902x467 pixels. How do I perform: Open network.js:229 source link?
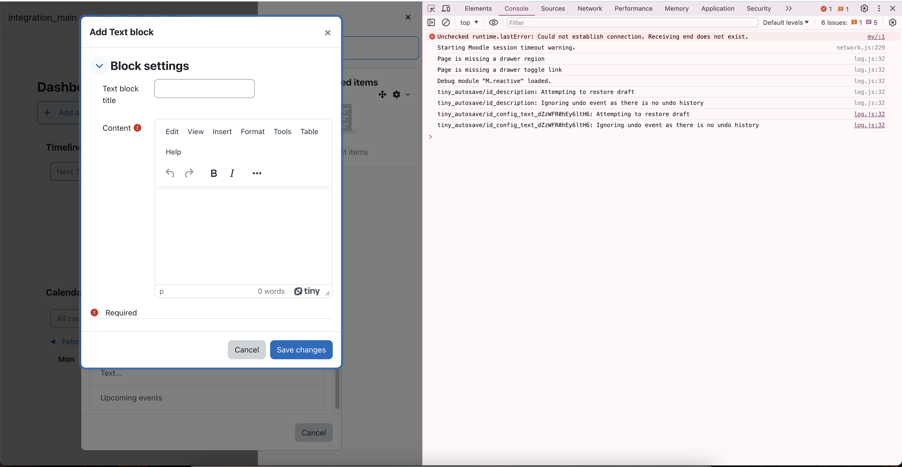860,47
